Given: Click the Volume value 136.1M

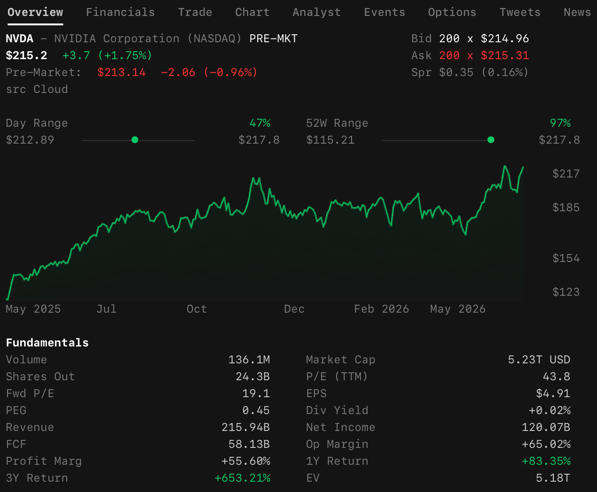Looking at the screenshot, I should pos(249,360).
